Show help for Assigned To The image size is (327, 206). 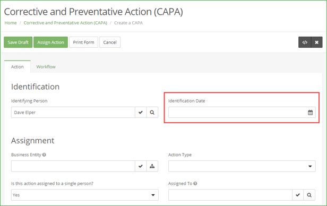pos(195,184)
